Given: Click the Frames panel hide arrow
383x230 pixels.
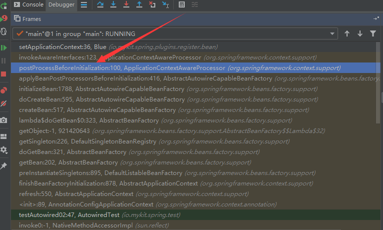Looking at the screenshot, I should (x=376, y=18).
